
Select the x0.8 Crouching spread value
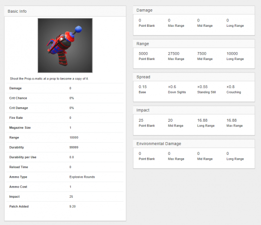click(x=231, y=87)
